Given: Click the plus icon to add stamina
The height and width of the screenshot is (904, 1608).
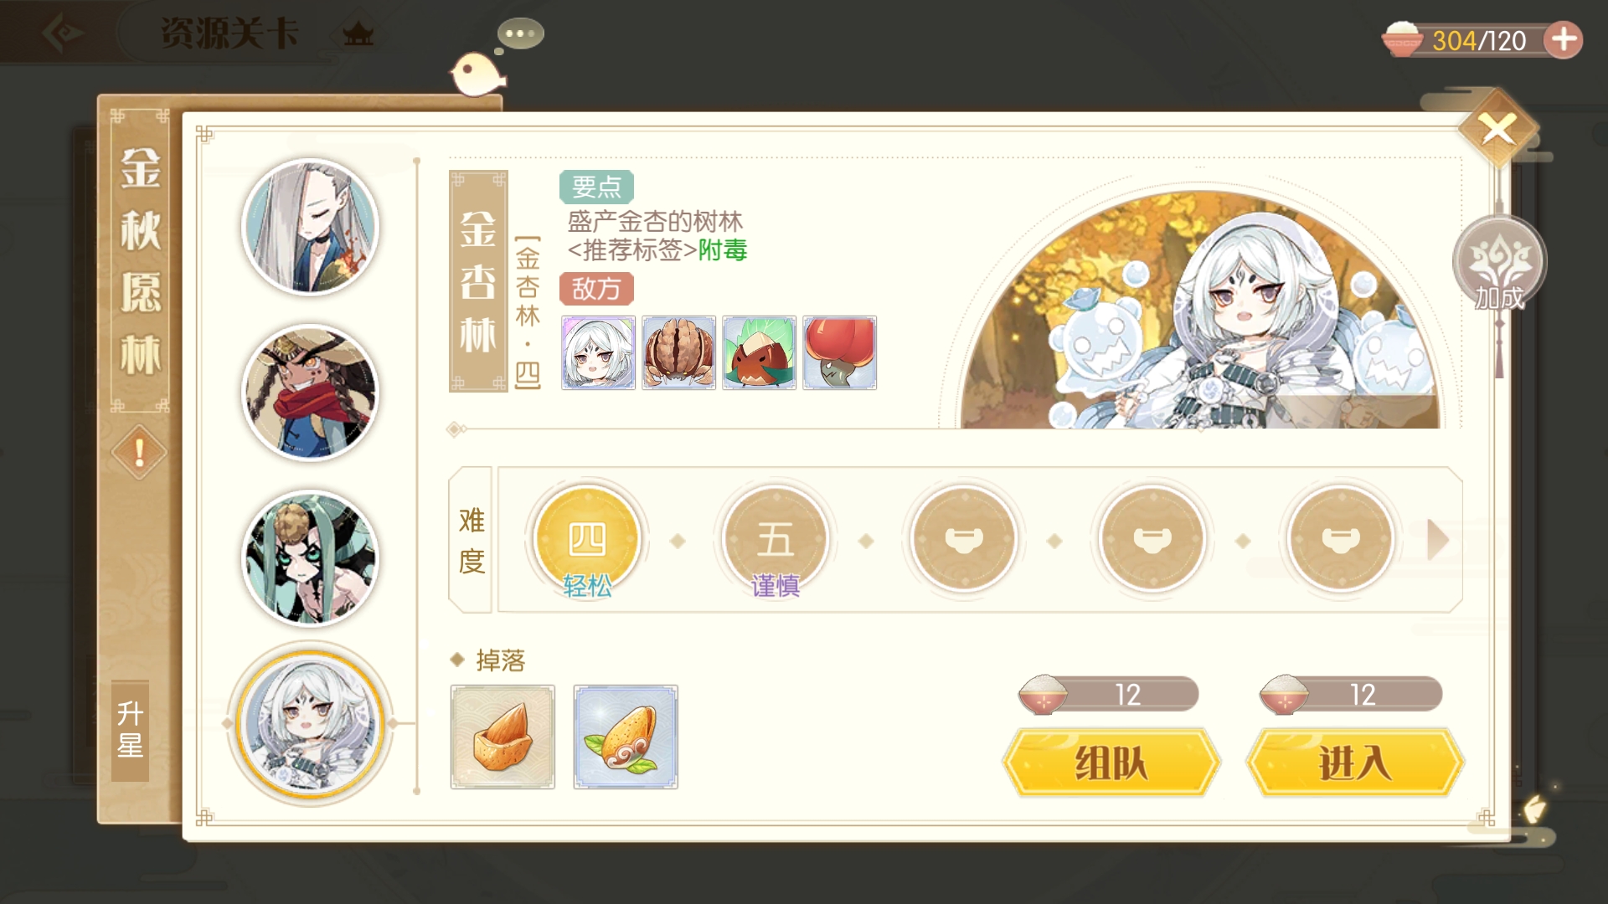Looking at the screenshot, I should [x=1563, y=39].
